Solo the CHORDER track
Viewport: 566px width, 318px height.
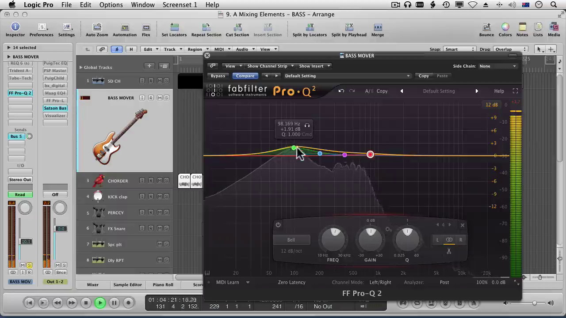click(x=166, y=181)
